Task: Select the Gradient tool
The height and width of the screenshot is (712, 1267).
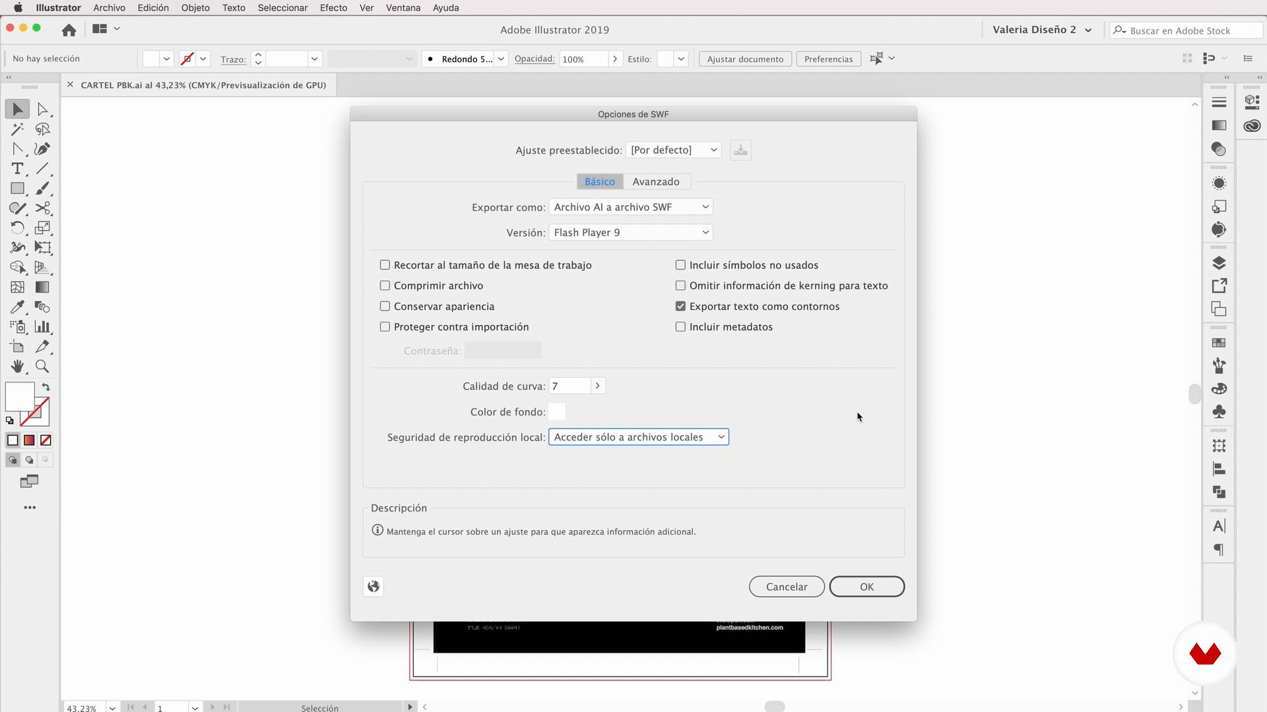Action: [43, 287]
